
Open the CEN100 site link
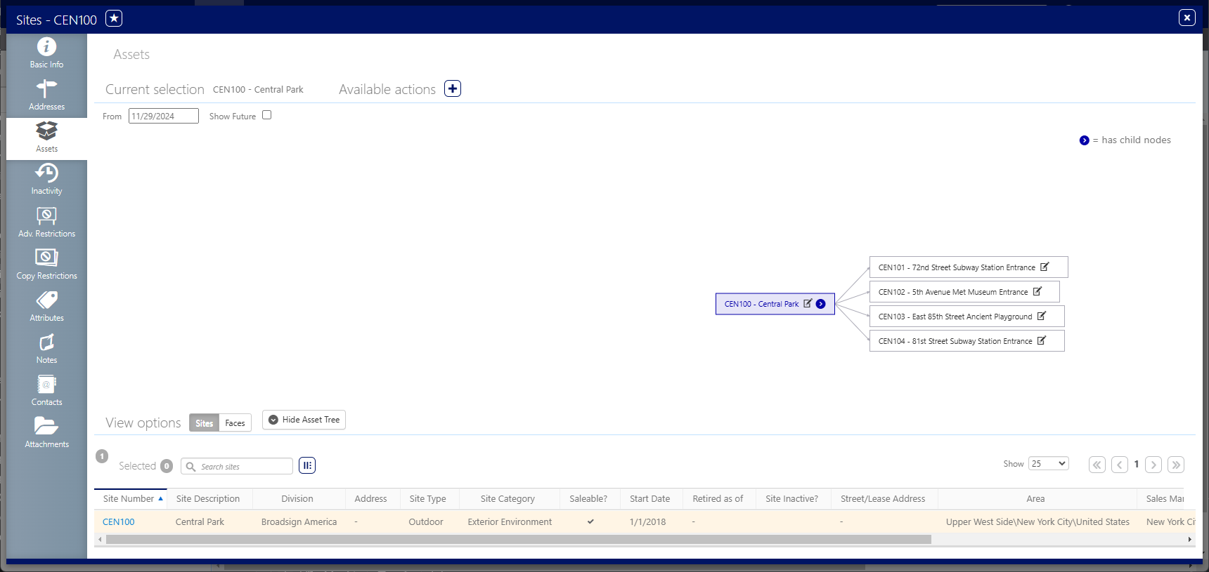(119, 522)
